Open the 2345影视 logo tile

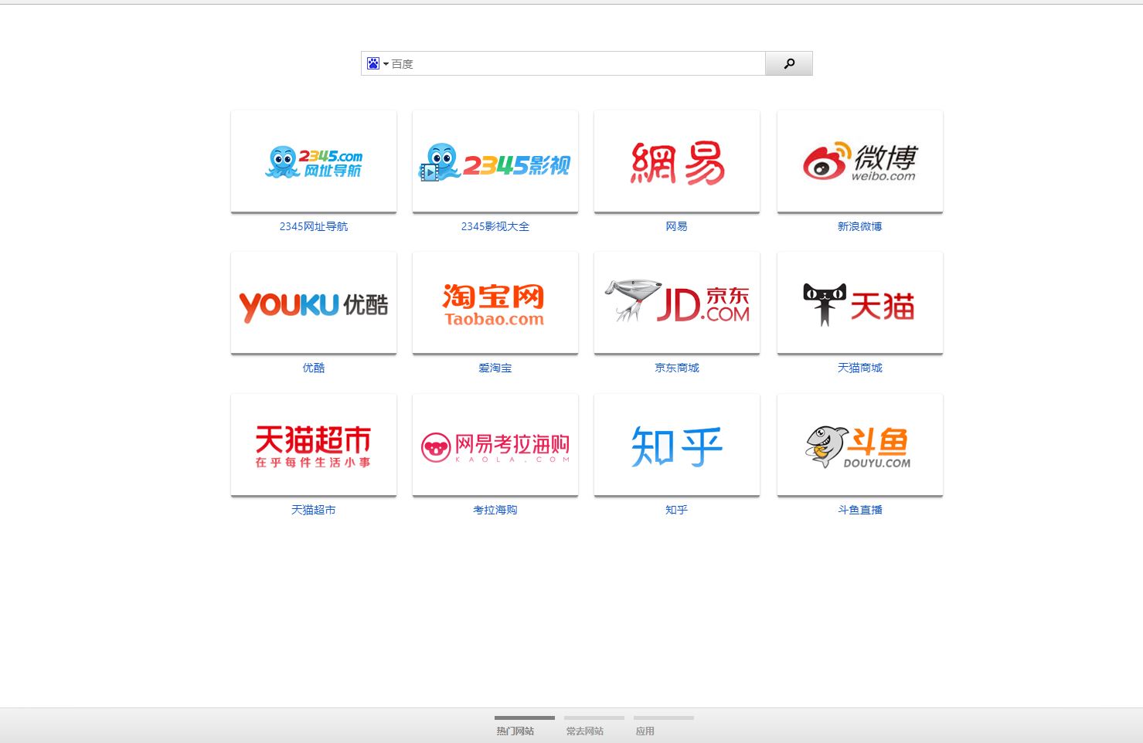point(495,161)
